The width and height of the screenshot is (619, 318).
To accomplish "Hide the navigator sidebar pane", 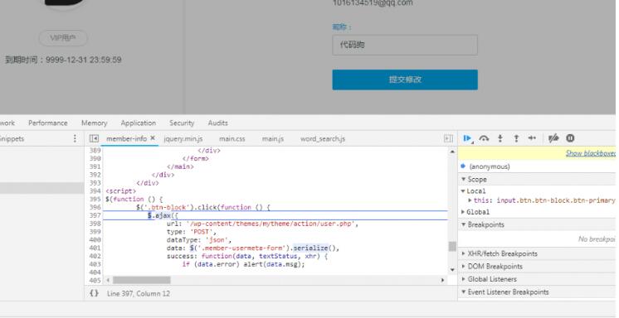I will click(x=94, y=138).
